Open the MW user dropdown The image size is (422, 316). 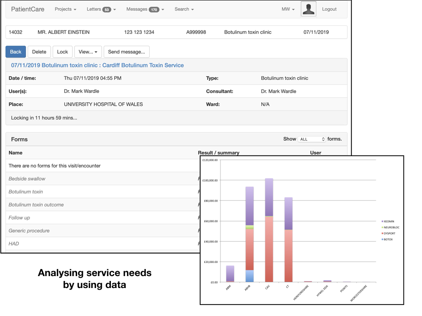(288, 9)
